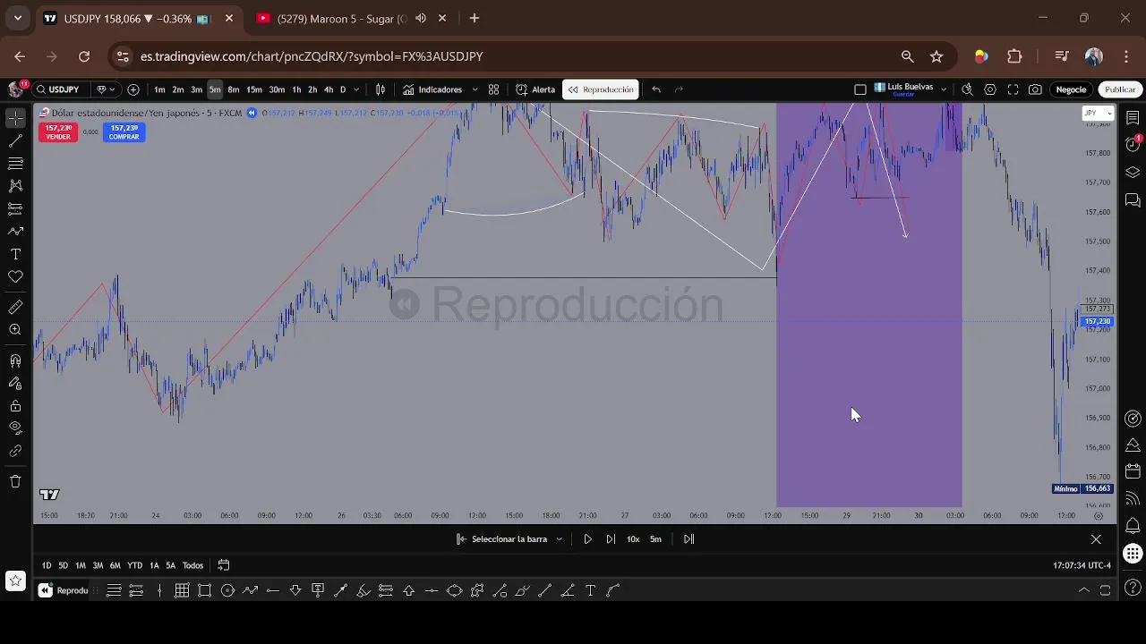Screen dimensions: 1146x644
Task: Switch to the 15m timeframe
Action: [x=254, y=89]
